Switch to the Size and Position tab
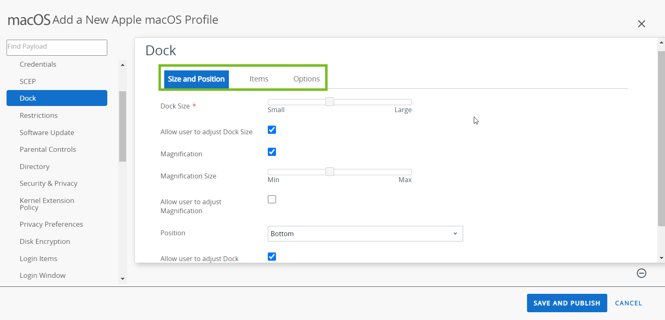Screen dimensions: 665x320 click(x=196, y=79)
